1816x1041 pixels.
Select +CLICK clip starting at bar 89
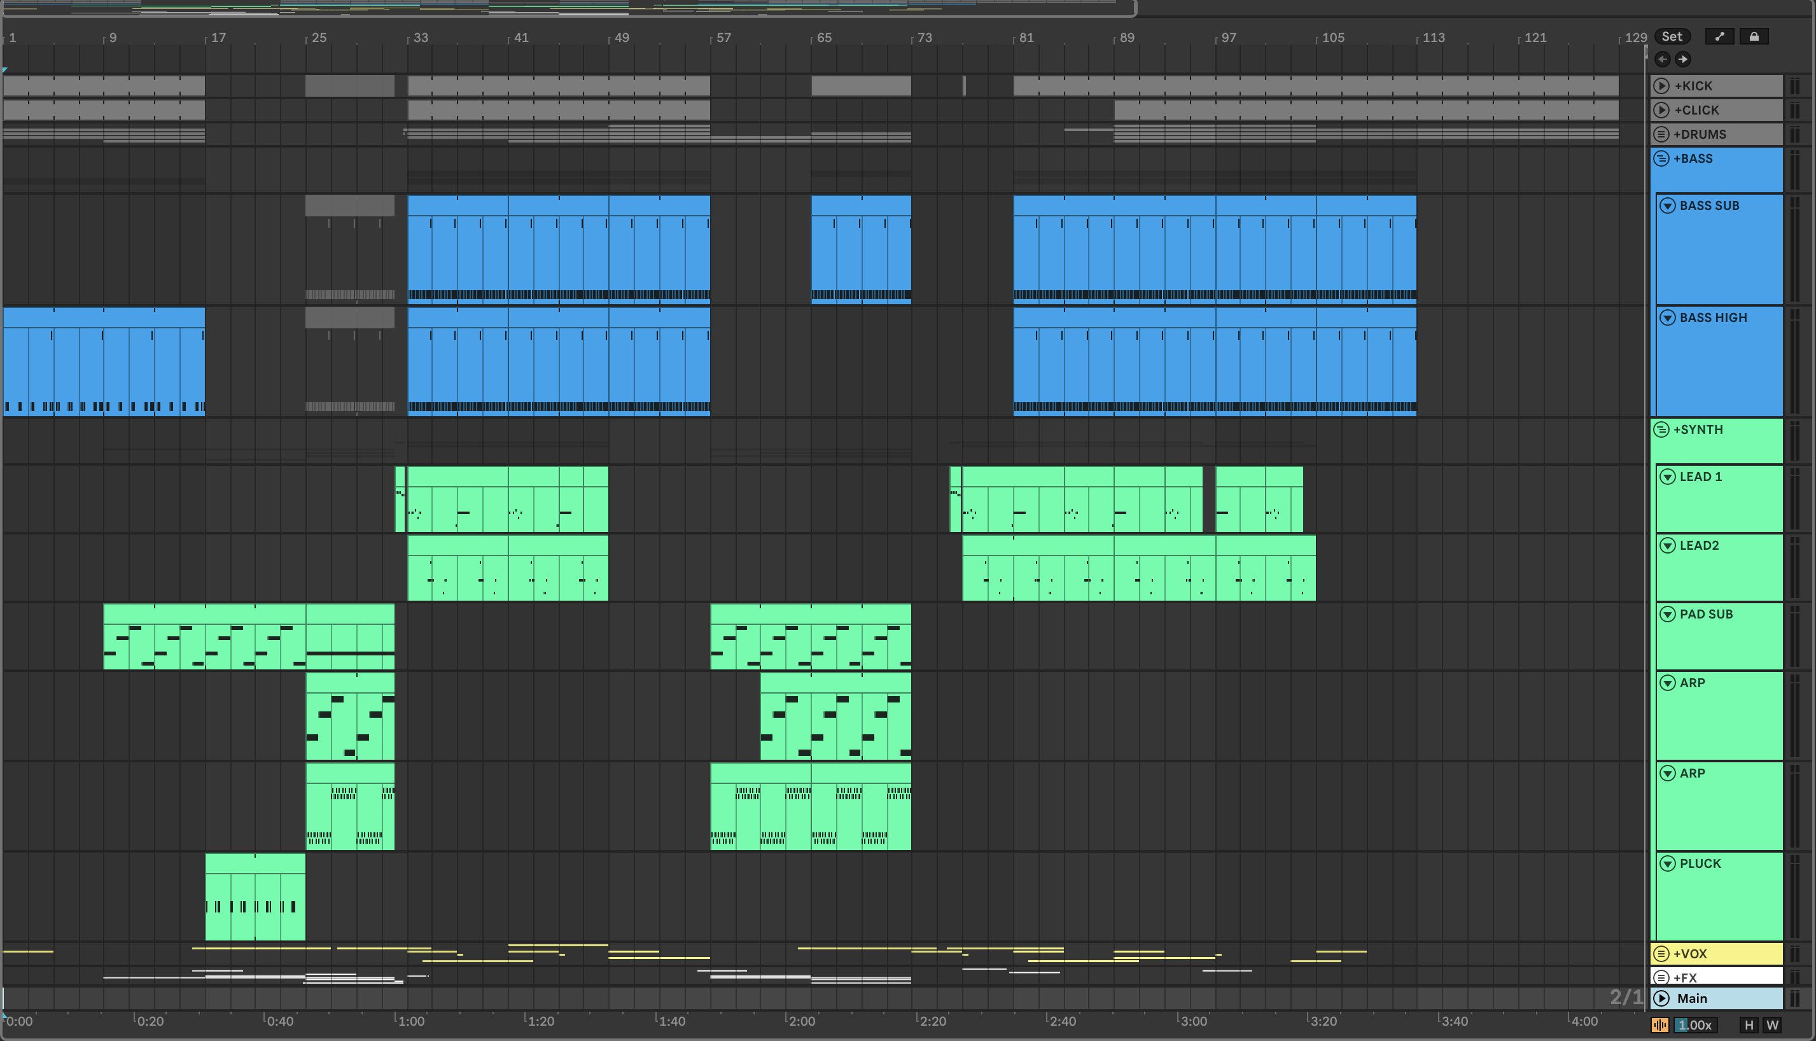click(1366, 110)
